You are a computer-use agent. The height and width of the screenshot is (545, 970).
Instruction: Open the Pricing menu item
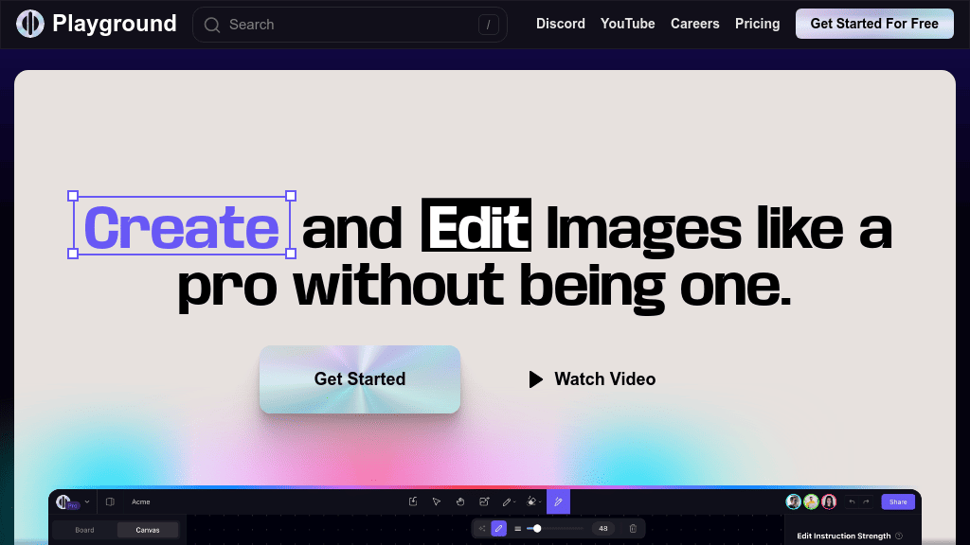(757, 23)
